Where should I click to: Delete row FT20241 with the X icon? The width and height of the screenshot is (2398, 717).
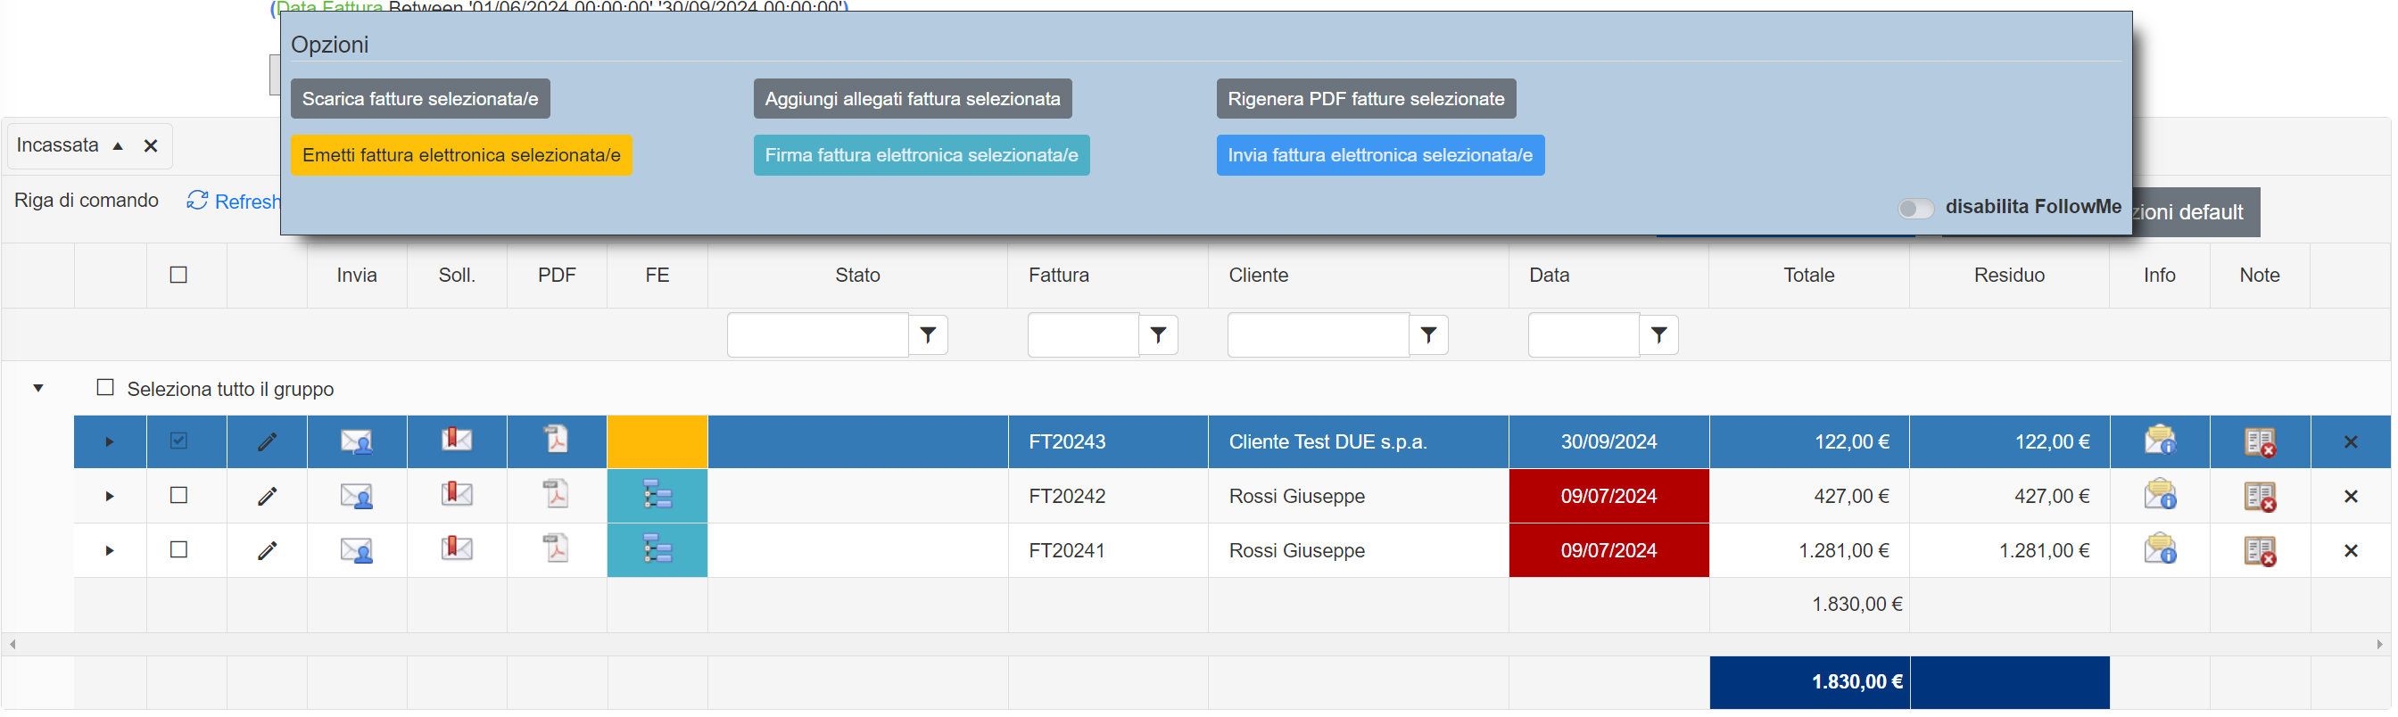(2352, 551)
